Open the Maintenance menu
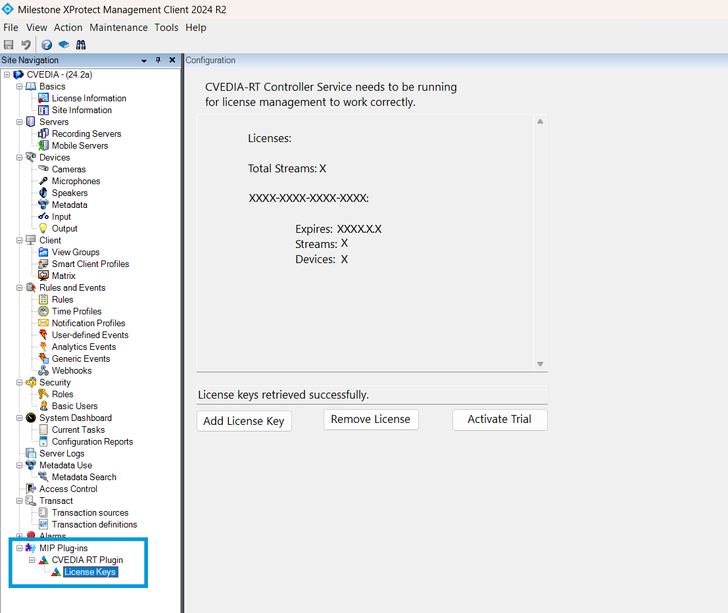 point(118,28)
